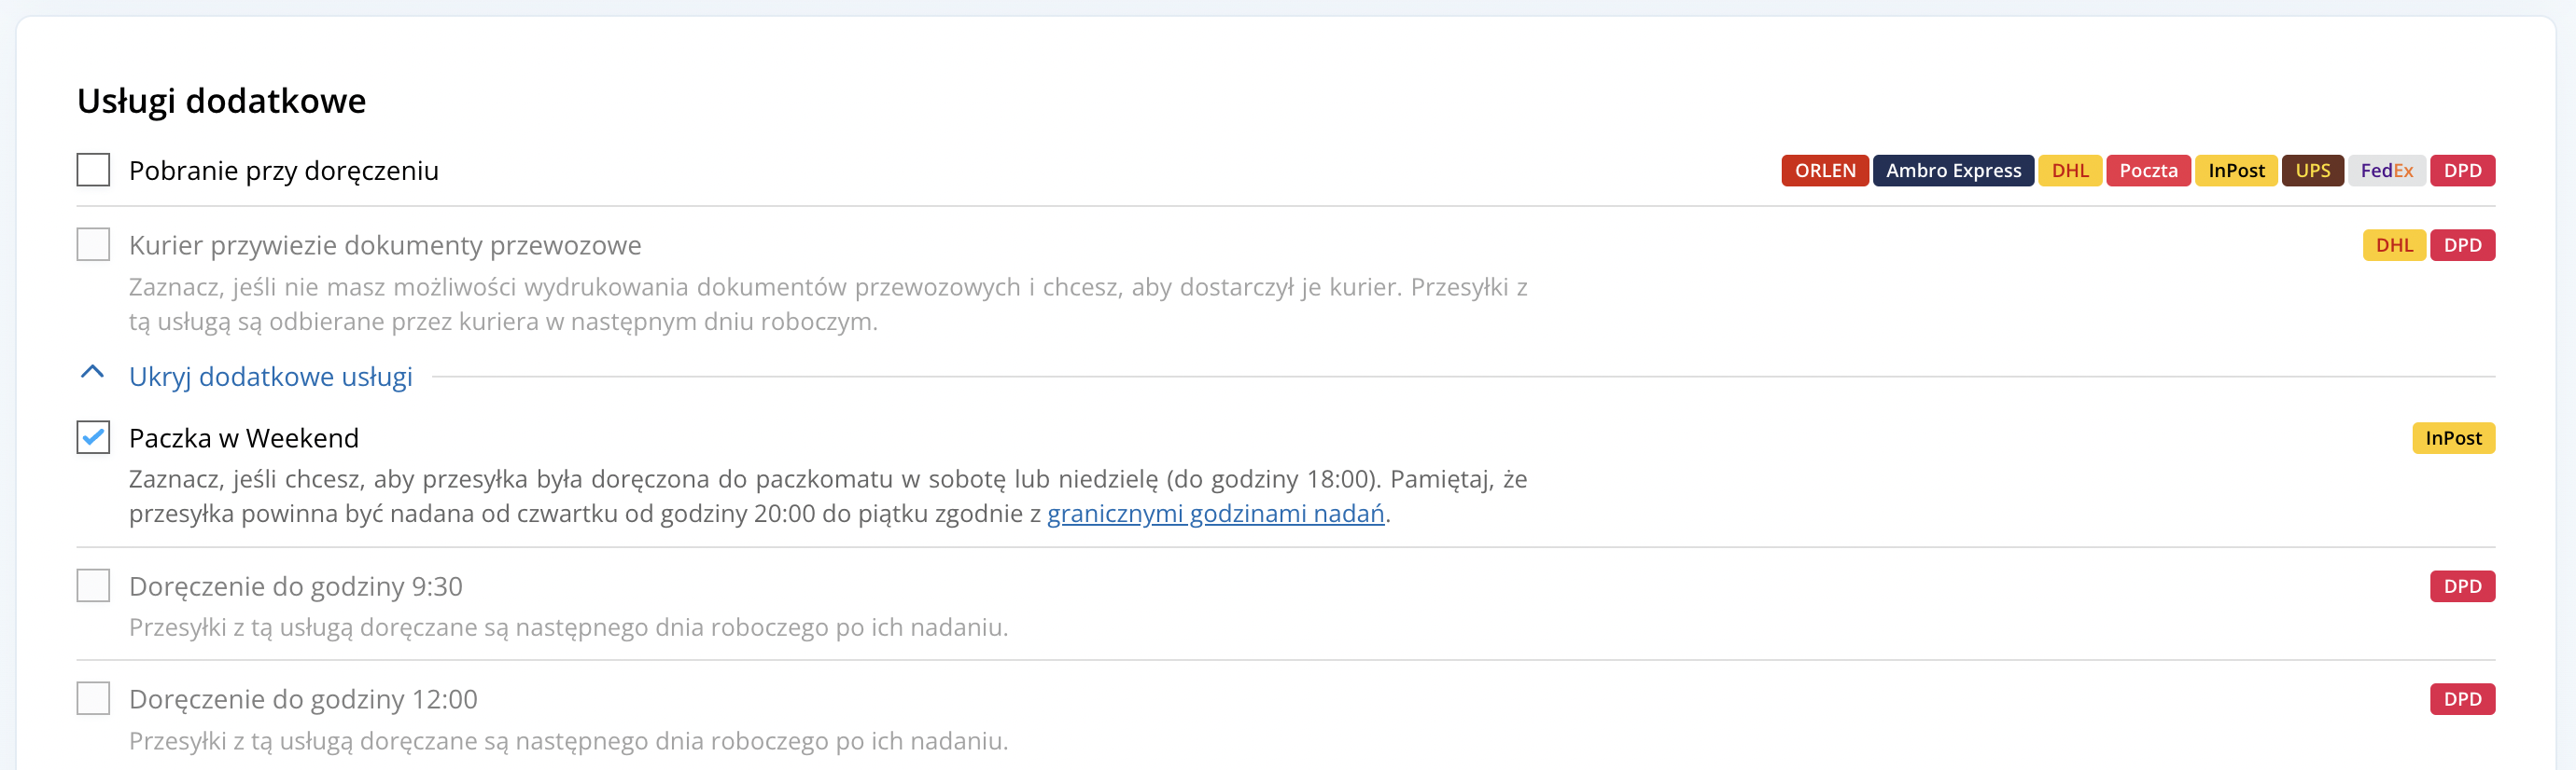Check Doręczenie do godziny 12:00 option
Viewport: 2576px width, 770px height.
[93, 698]
